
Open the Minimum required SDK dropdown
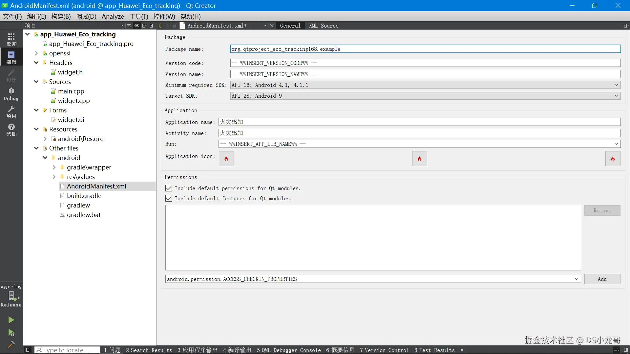click(425, 85)
